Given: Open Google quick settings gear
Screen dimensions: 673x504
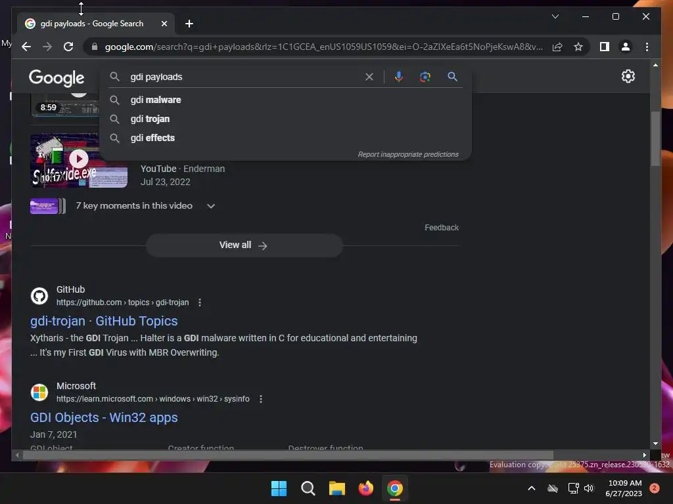Looking at the screenshot, I should (628, 76).
